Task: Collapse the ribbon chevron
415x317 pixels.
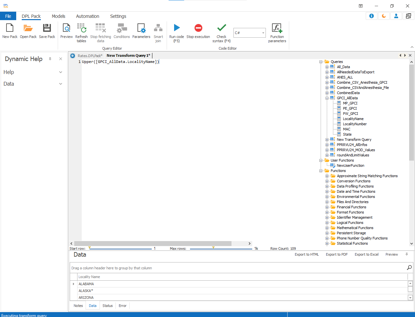Action: (412, 47)
